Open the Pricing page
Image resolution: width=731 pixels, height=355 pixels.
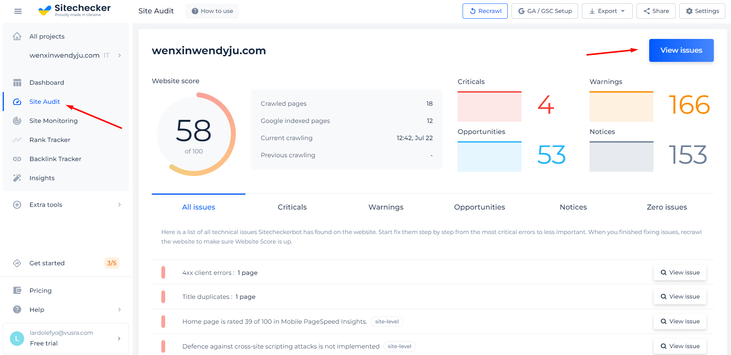[x=41, y=290]
